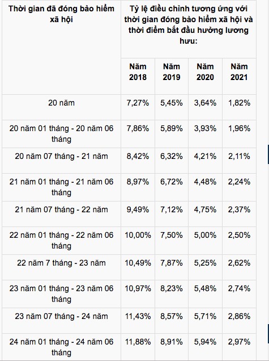
Task: Click the 4,48% cell under 2020
Action: 205,182
